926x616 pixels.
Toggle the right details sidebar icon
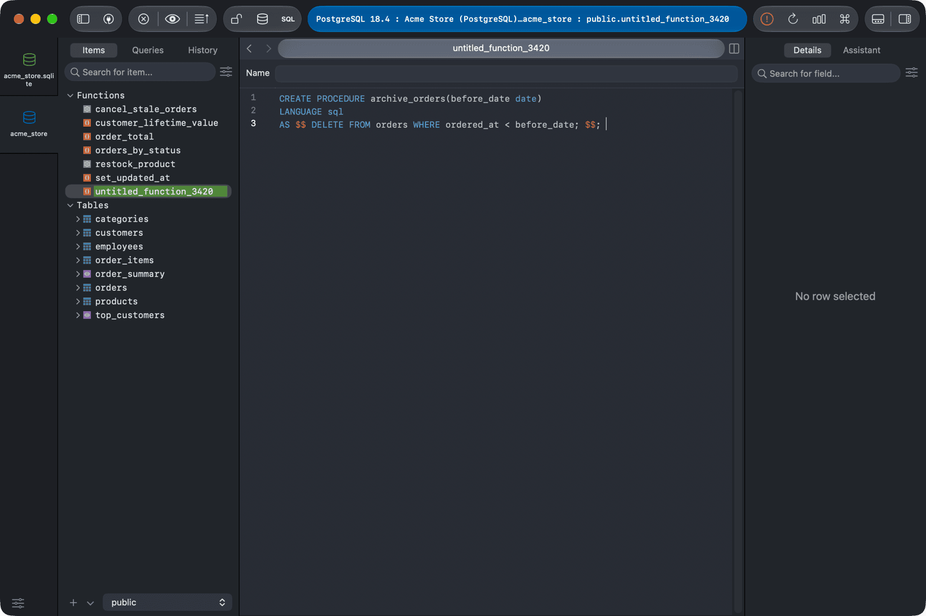coord(905,19)
